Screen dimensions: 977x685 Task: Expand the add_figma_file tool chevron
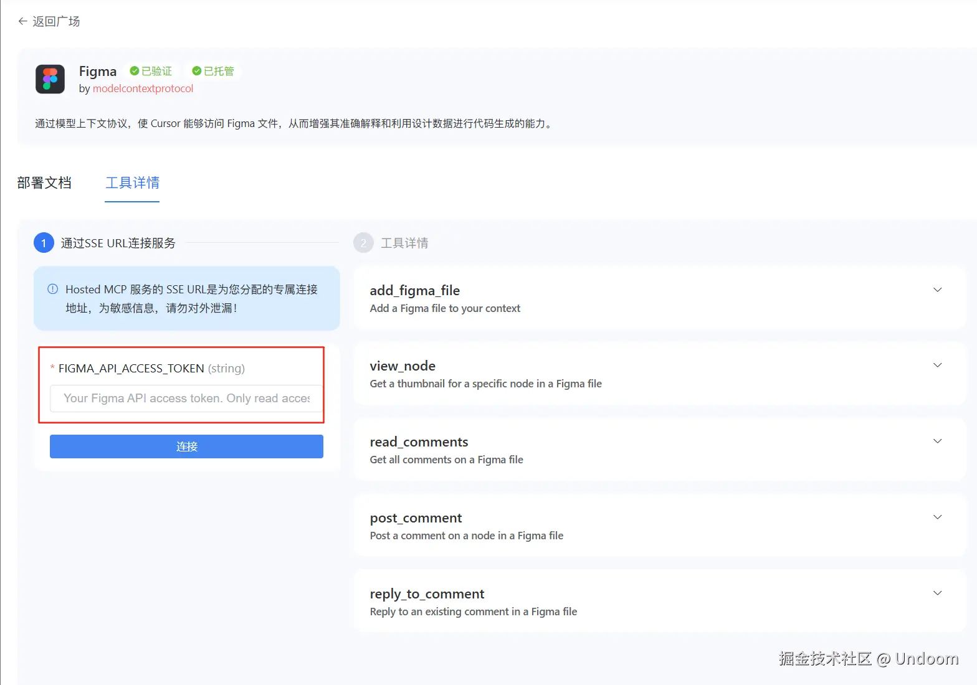[x=937, y=290]
